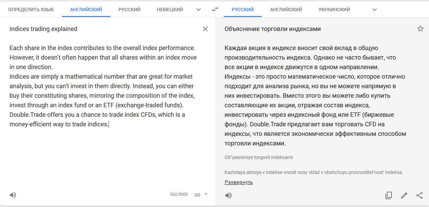Set target language to АНГЛИЙСКИЙ
The height and width of the screenshot is (207, 429).
[286, 10]
